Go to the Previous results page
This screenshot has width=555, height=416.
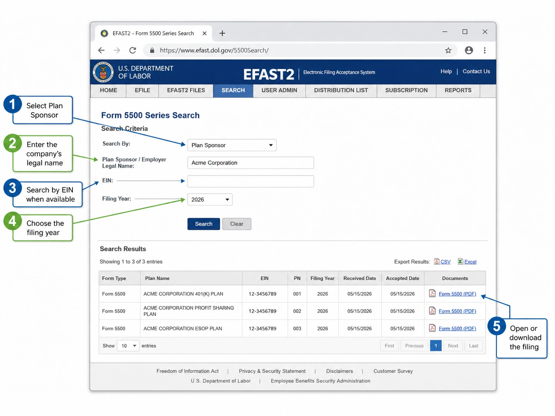tap(414, 346)
